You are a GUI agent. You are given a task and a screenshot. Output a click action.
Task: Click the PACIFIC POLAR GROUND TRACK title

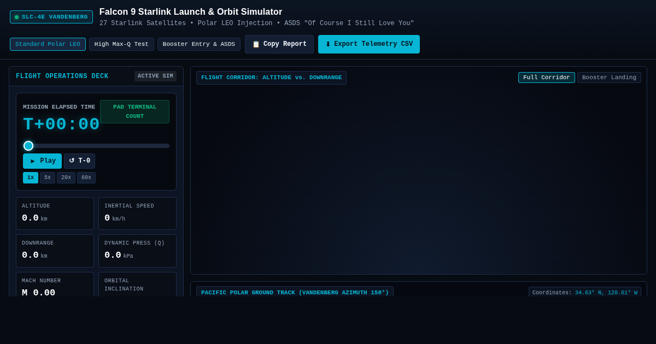coord(295,293)
